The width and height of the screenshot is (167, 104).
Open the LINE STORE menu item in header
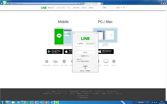pos(76,8)
